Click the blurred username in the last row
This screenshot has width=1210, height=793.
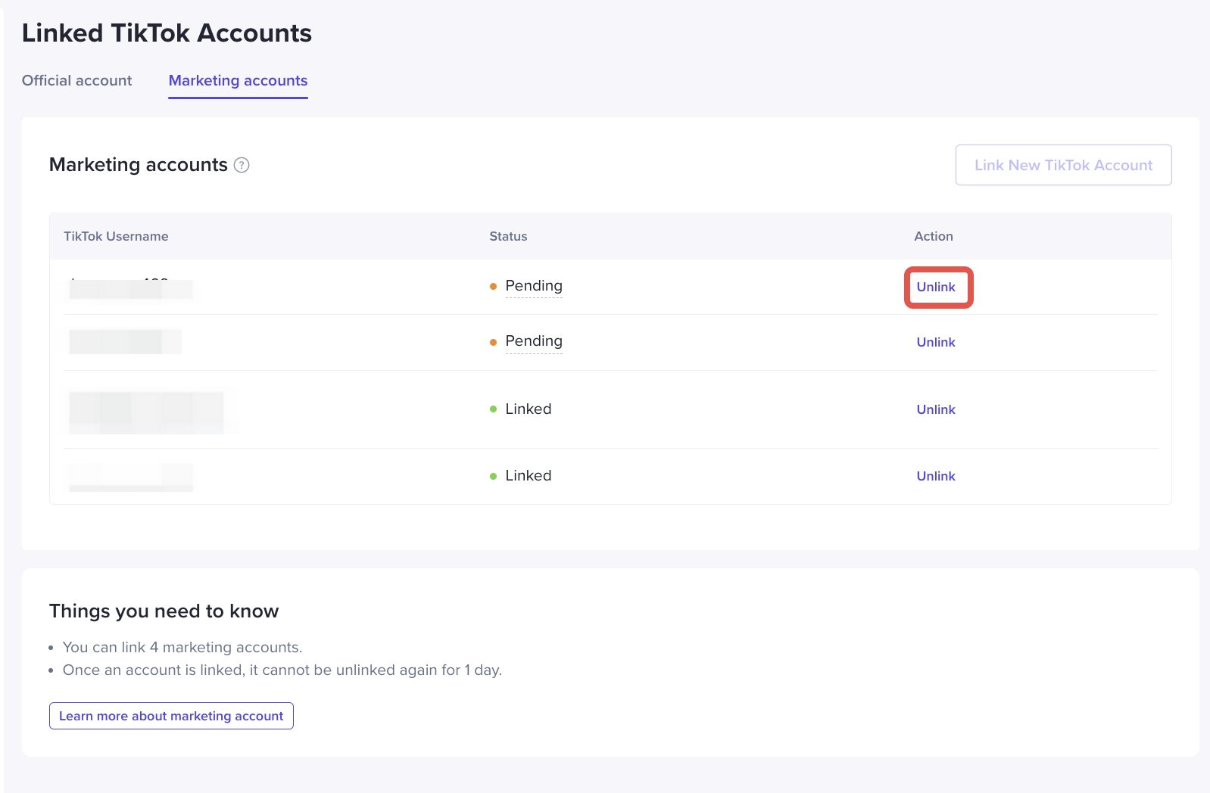pyautogui.click(x=130, y=477)
